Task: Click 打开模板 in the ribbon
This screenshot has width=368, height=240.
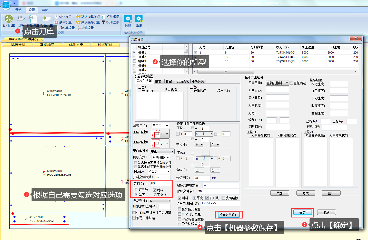Action: point(111,17)
